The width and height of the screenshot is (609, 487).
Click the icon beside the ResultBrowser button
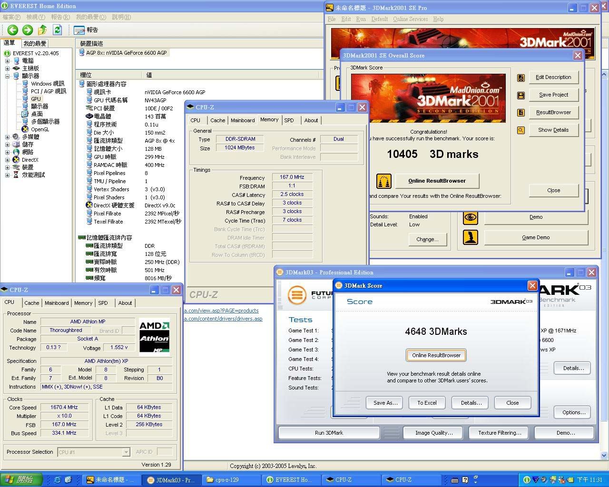(x=521, y=113)
